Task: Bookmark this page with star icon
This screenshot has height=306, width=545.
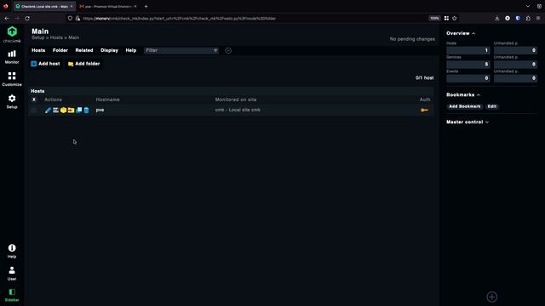Action: point(454,19)
